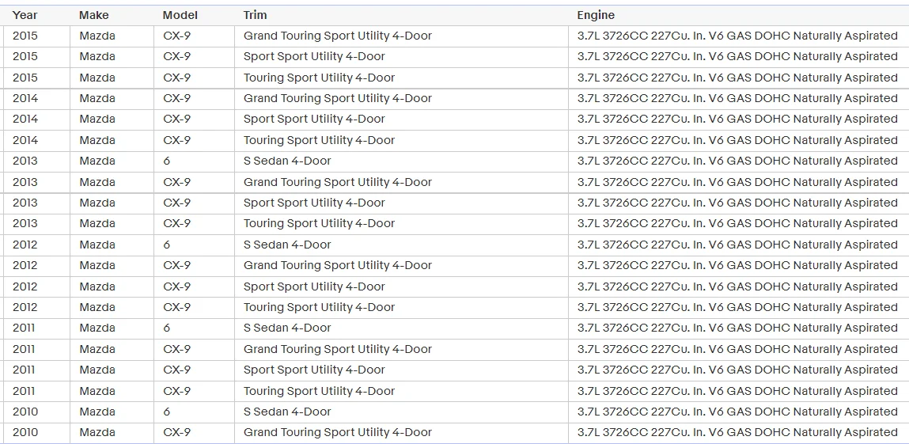Viewport: 909px width, 444px height.
Task: Select the engine cell of the 2010 sedan row
Action: [x=737, y=412]
